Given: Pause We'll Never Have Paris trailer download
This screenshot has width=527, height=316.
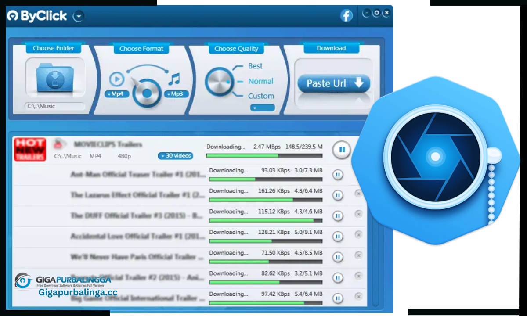Looking at the screenshot, I should click(x=338, y=257).
